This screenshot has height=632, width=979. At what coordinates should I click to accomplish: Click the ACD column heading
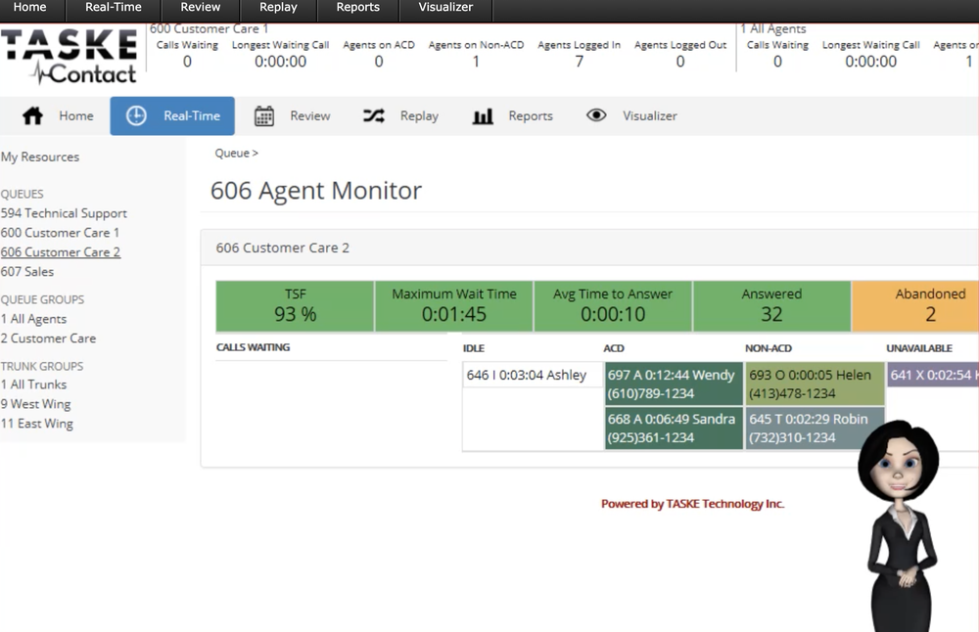click(x=614, y=348)
